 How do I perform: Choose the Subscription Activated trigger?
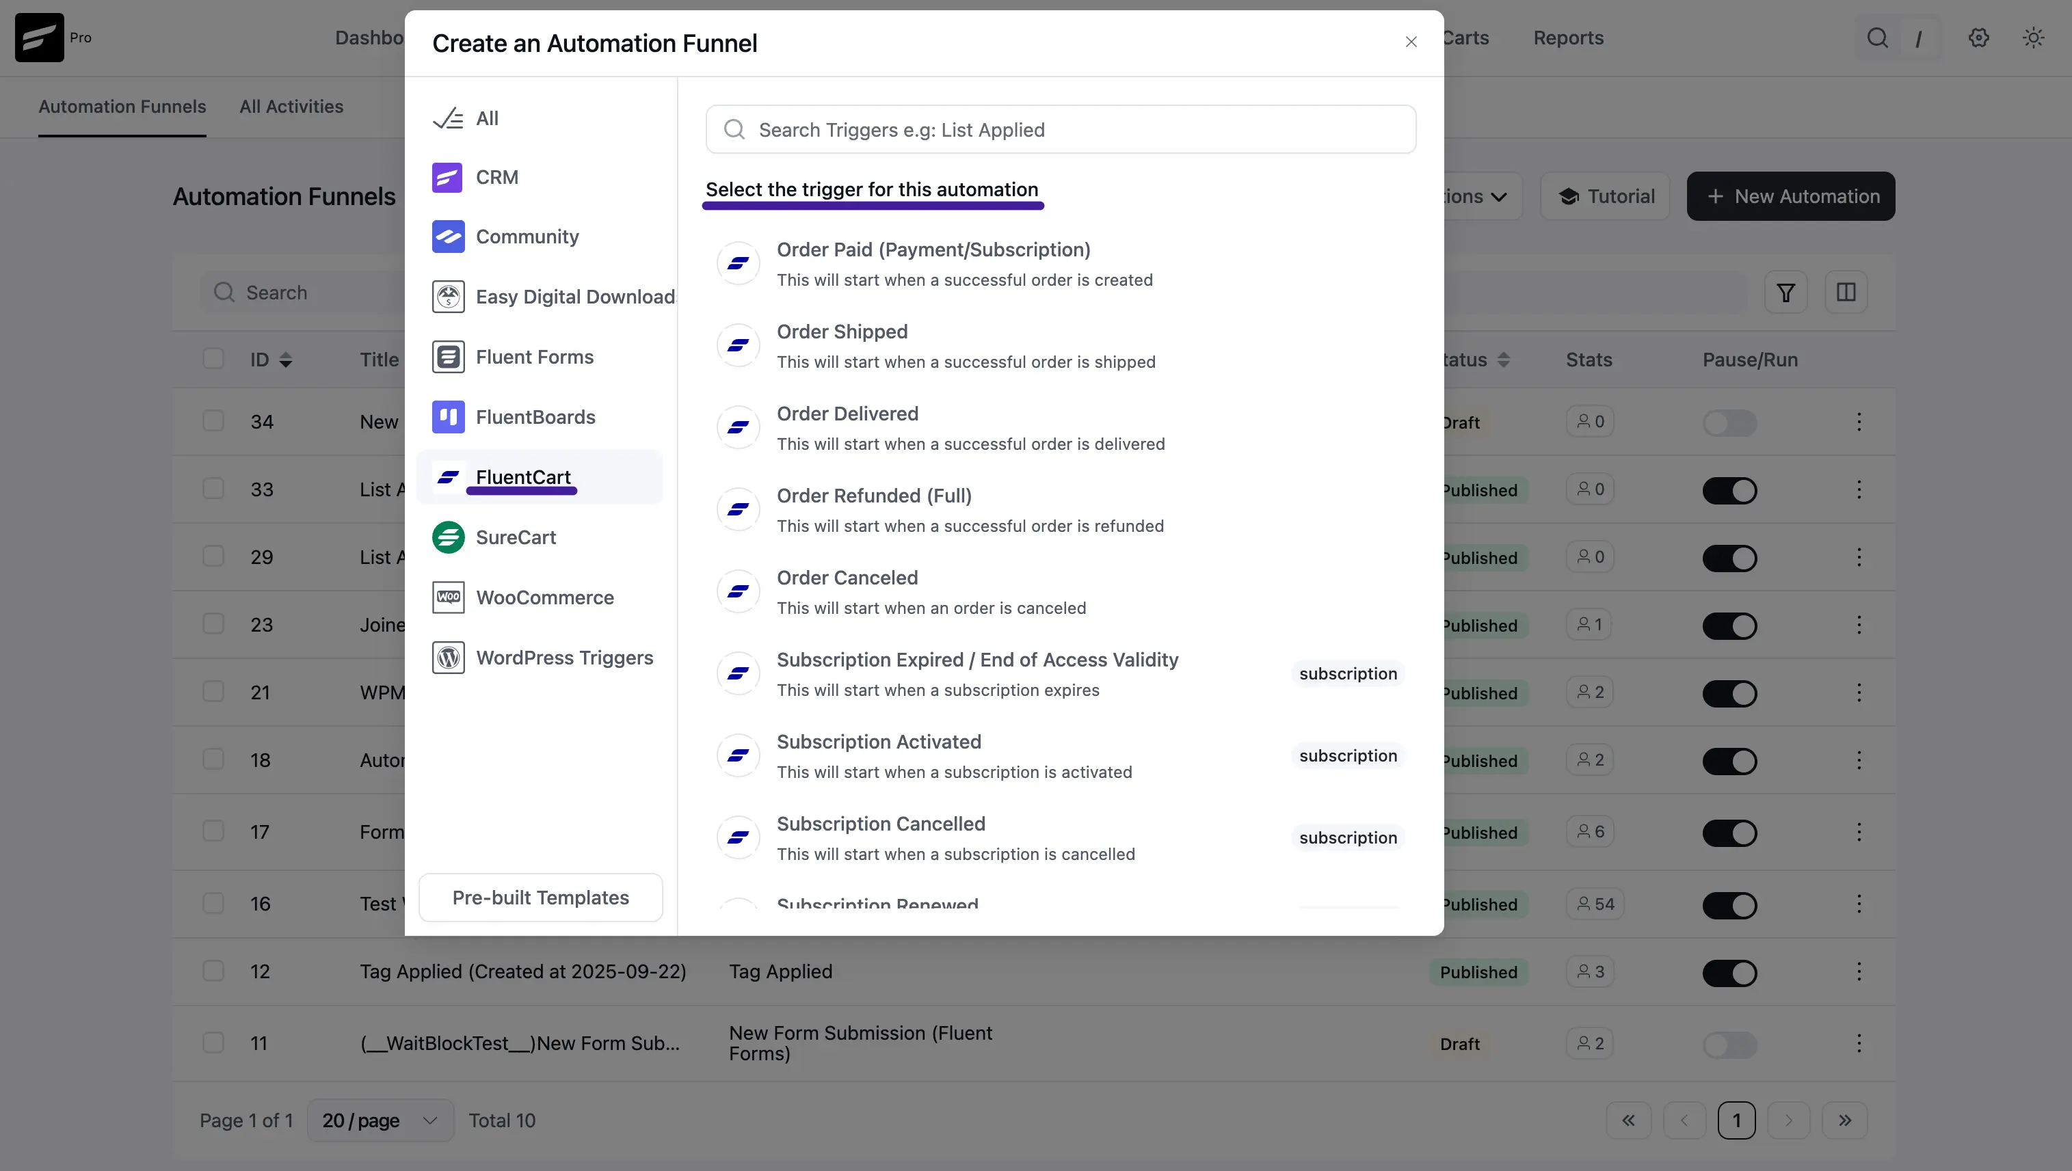pos(1061,756)
